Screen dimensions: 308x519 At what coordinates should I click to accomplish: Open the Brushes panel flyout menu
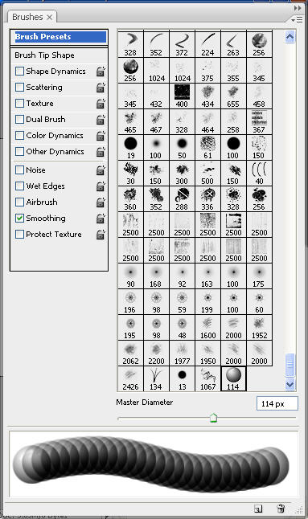297,20
